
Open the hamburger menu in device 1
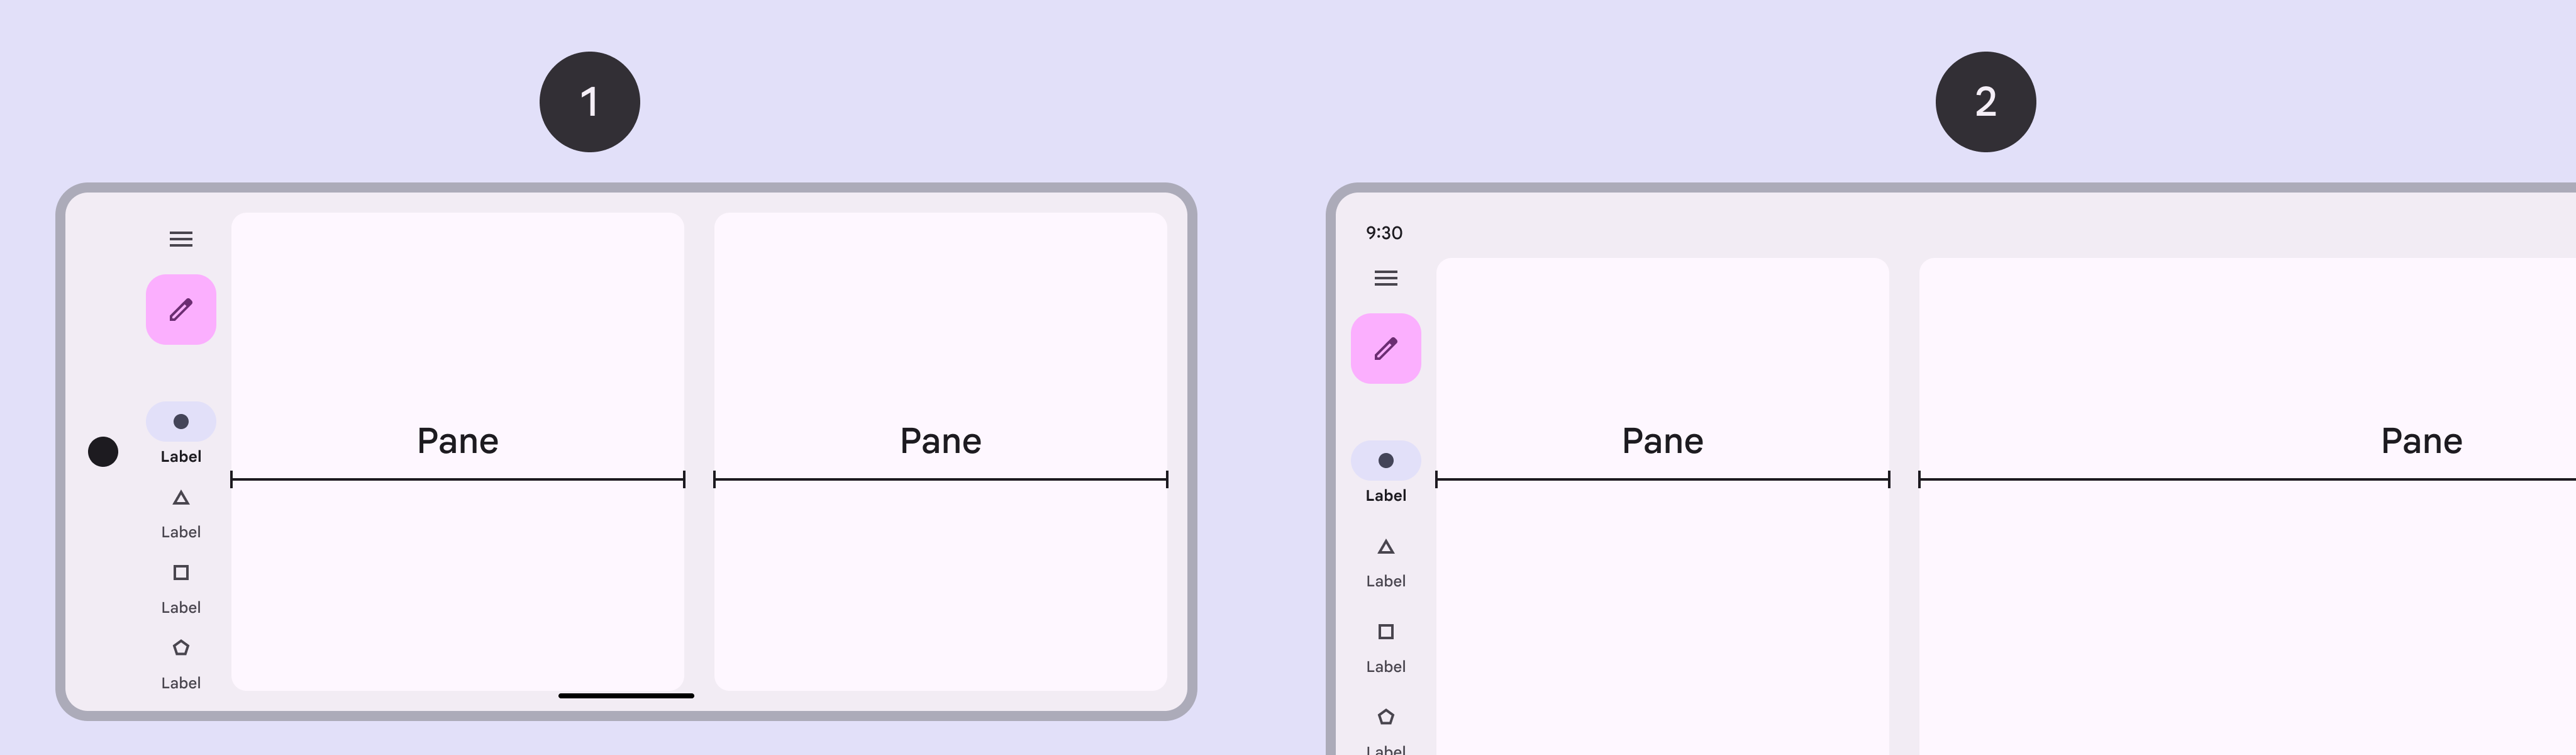[181, 239]
